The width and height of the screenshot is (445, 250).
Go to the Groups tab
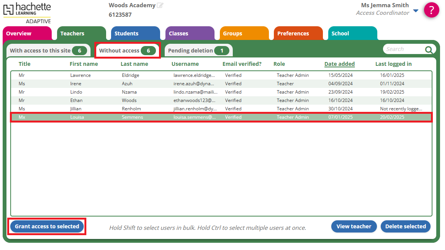click(232, 33)
